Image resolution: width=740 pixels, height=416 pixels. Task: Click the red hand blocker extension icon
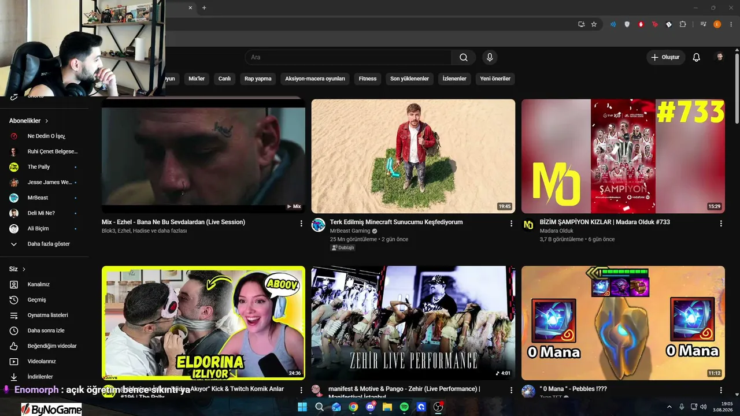(x=641, y=24)
